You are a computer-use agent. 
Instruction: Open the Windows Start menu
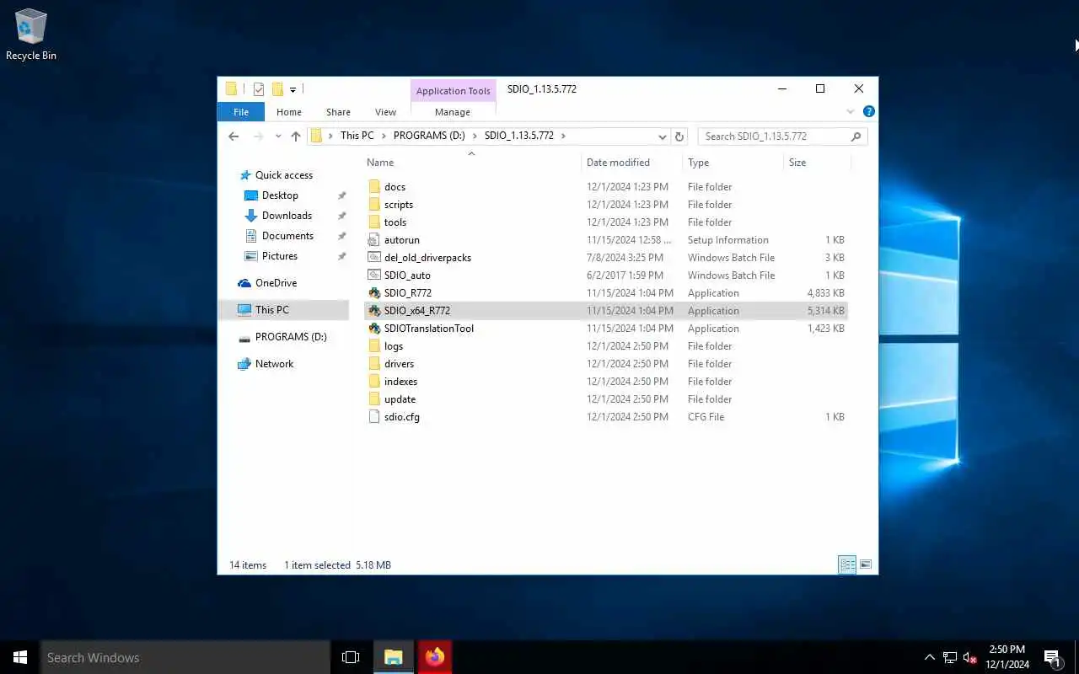(20, 657)
